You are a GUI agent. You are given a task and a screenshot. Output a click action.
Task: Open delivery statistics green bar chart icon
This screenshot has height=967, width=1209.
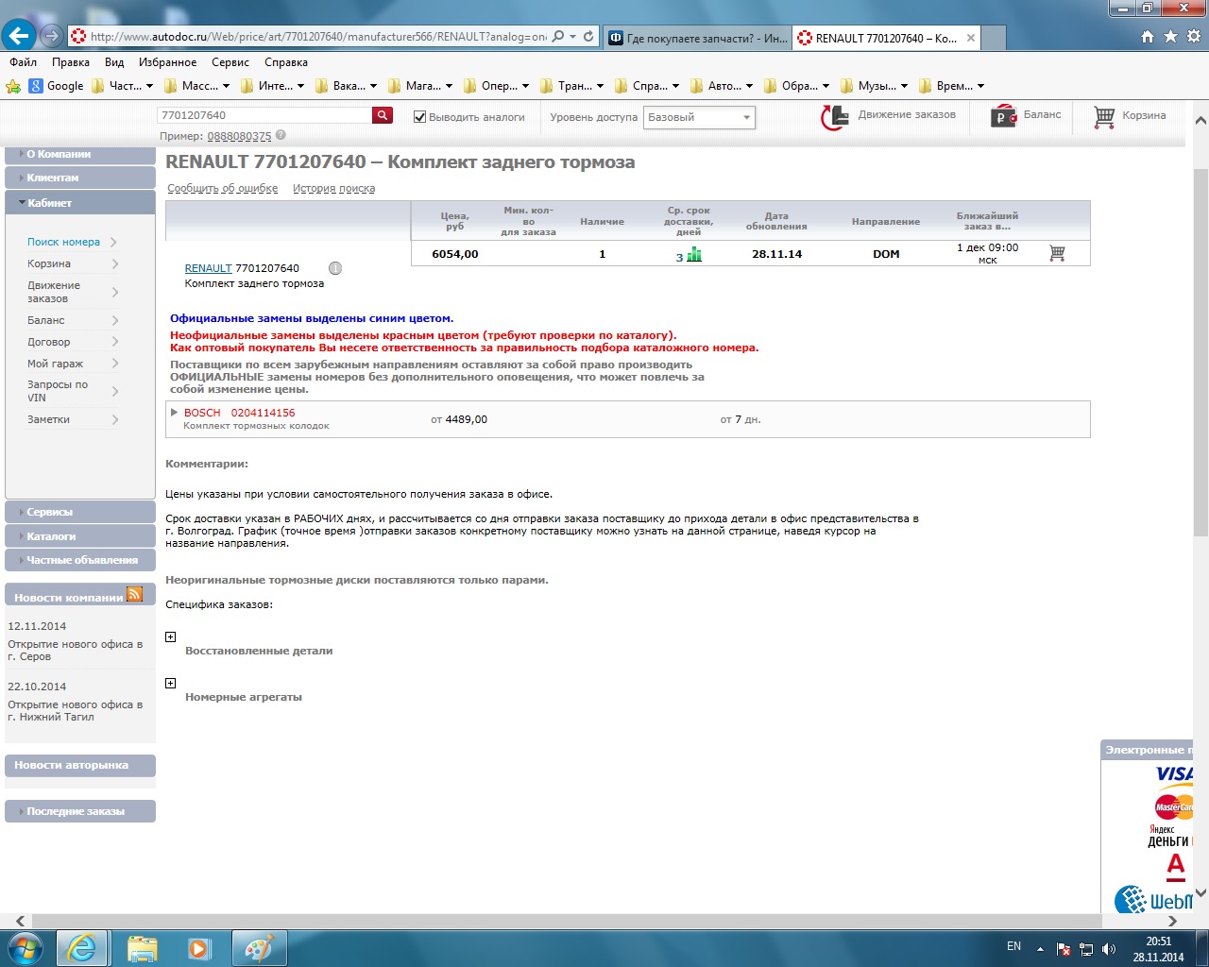(x=694, y=254)
